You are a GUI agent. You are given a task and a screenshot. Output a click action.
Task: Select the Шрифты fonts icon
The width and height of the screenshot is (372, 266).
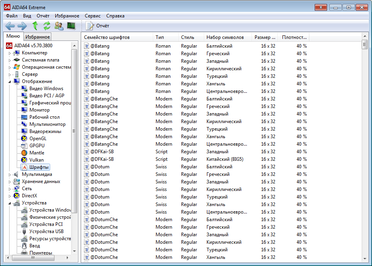tap(24, 167)
